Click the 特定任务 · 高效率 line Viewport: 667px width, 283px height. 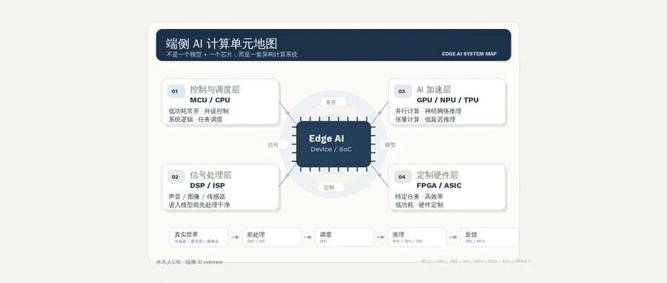419,196
